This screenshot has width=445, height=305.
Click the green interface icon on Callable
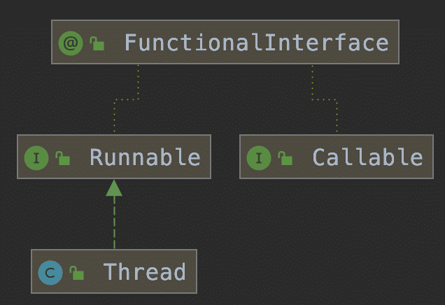(259, 158)
